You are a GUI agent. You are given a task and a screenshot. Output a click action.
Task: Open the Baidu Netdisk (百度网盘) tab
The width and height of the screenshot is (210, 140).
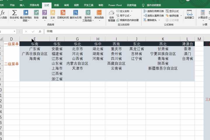(132, 5)
